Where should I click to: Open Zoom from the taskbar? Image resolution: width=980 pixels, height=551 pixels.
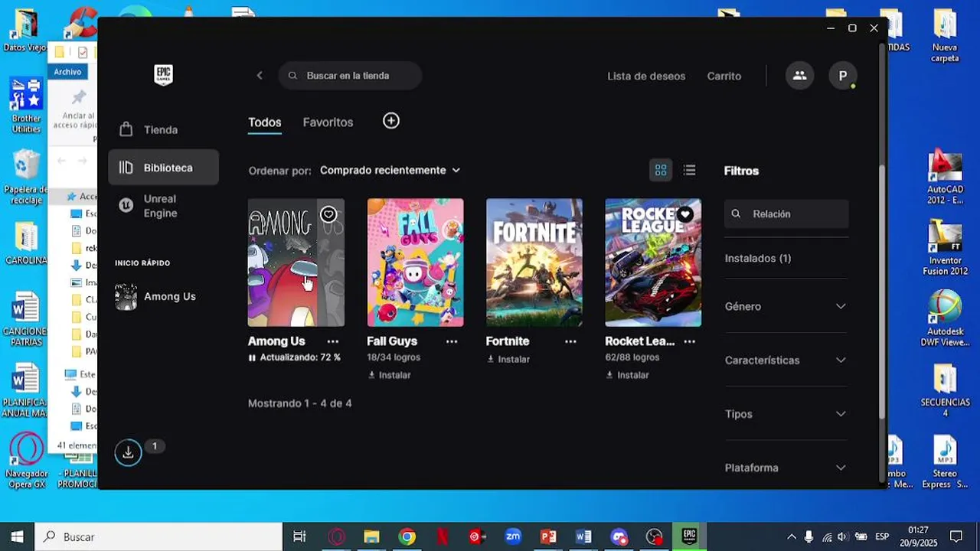513,536
